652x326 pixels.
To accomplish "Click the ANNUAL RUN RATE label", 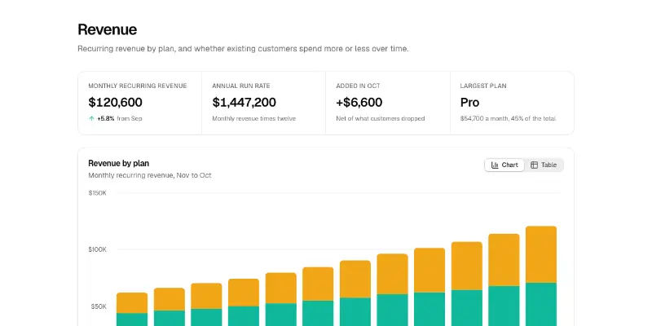I will tap(241, 86).
